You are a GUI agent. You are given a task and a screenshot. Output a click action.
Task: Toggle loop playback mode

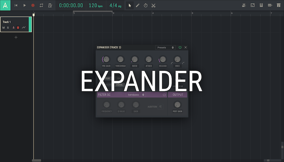pyautogui.click(x=41, y=6)
